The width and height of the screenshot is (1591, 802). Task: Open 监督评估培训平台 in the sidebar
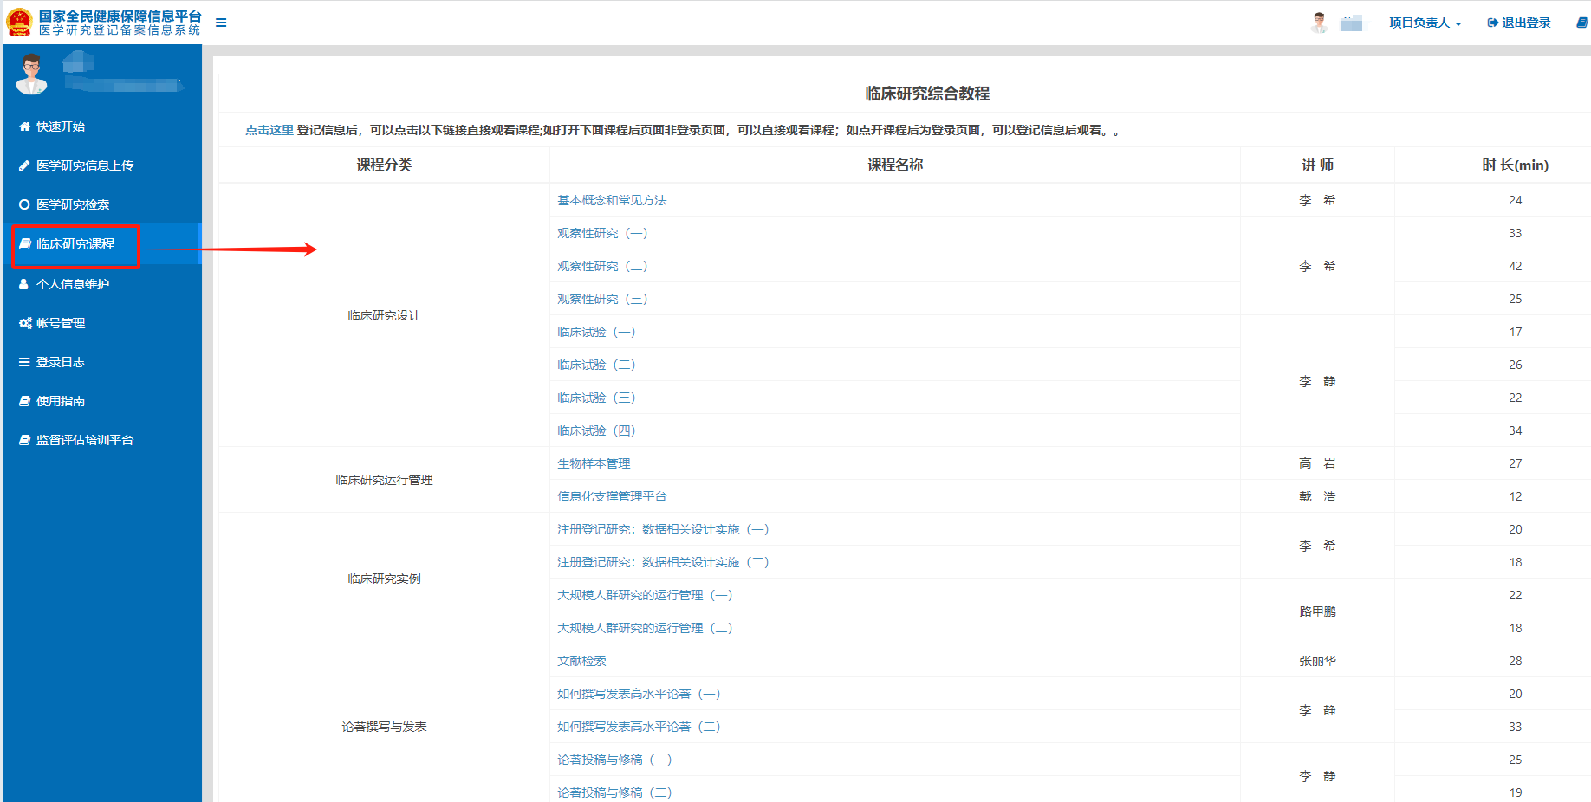pos(102,440)
